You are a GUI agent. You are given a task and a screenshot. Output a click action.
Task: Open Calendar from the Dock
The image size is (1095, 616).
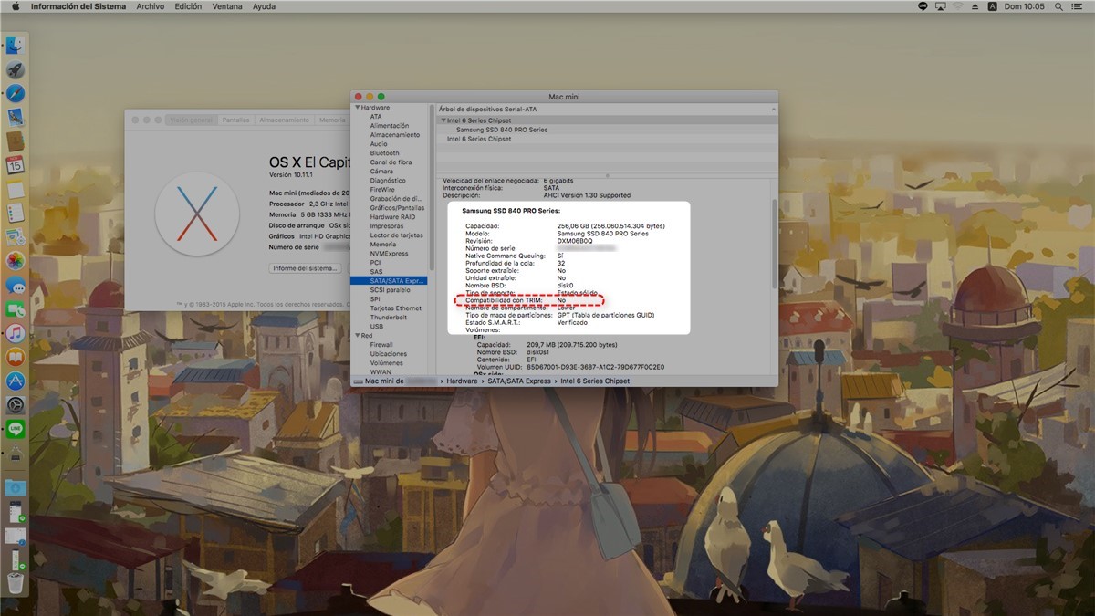[x=15, y=165]
